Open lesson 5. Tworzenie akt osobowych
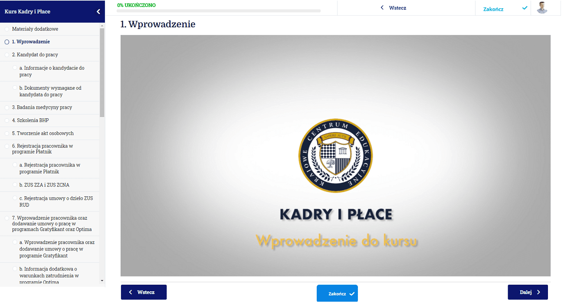Viewport: 564px width, 306px height. coord(43,133)
